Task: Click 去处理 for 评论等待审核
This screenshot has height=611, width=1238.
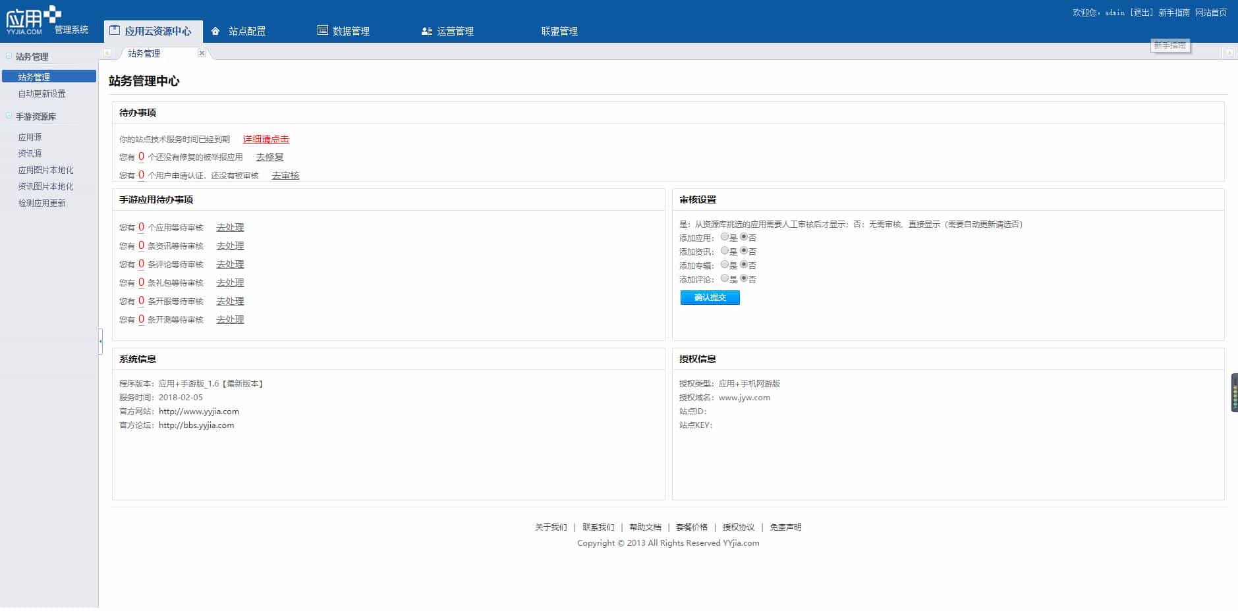Action: 230,264
